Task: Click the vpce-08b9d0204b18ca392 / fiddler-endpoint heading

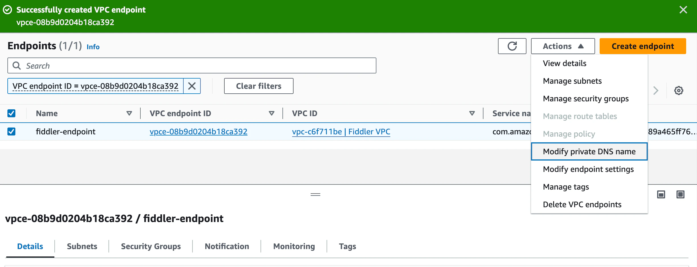Action: (x=114, y=219)
